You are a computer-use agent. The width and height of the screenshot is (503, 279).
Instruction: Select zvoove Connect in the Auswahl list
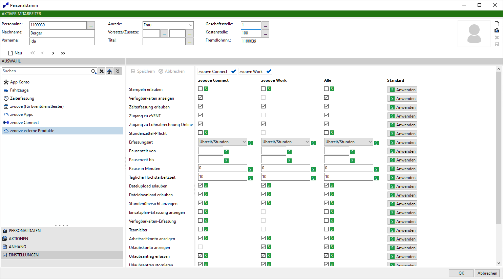63,123
